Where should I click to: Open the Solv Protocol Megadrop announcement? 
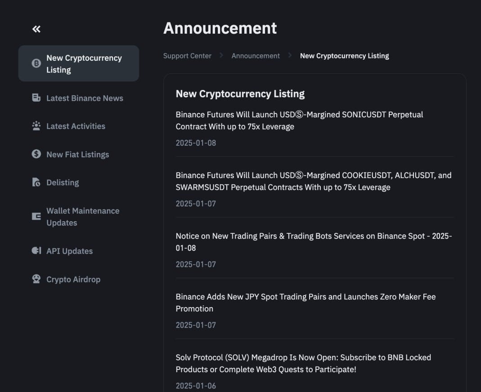point(303,363)
